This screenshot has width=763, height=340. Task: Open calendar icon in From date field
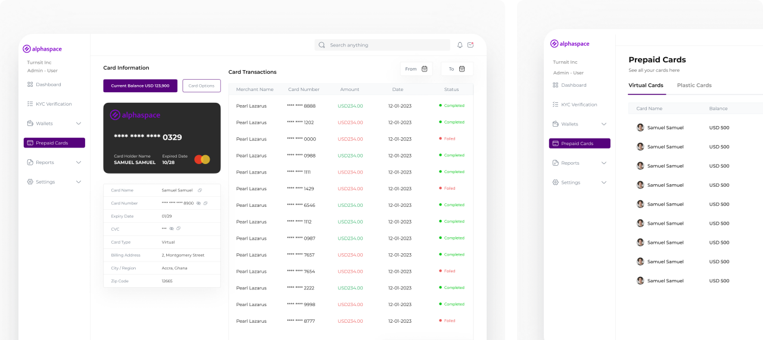(425, 69)
